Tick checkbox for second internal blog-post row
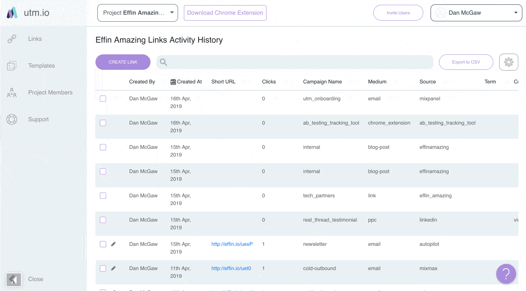526x291 pixels. point(103,172)
